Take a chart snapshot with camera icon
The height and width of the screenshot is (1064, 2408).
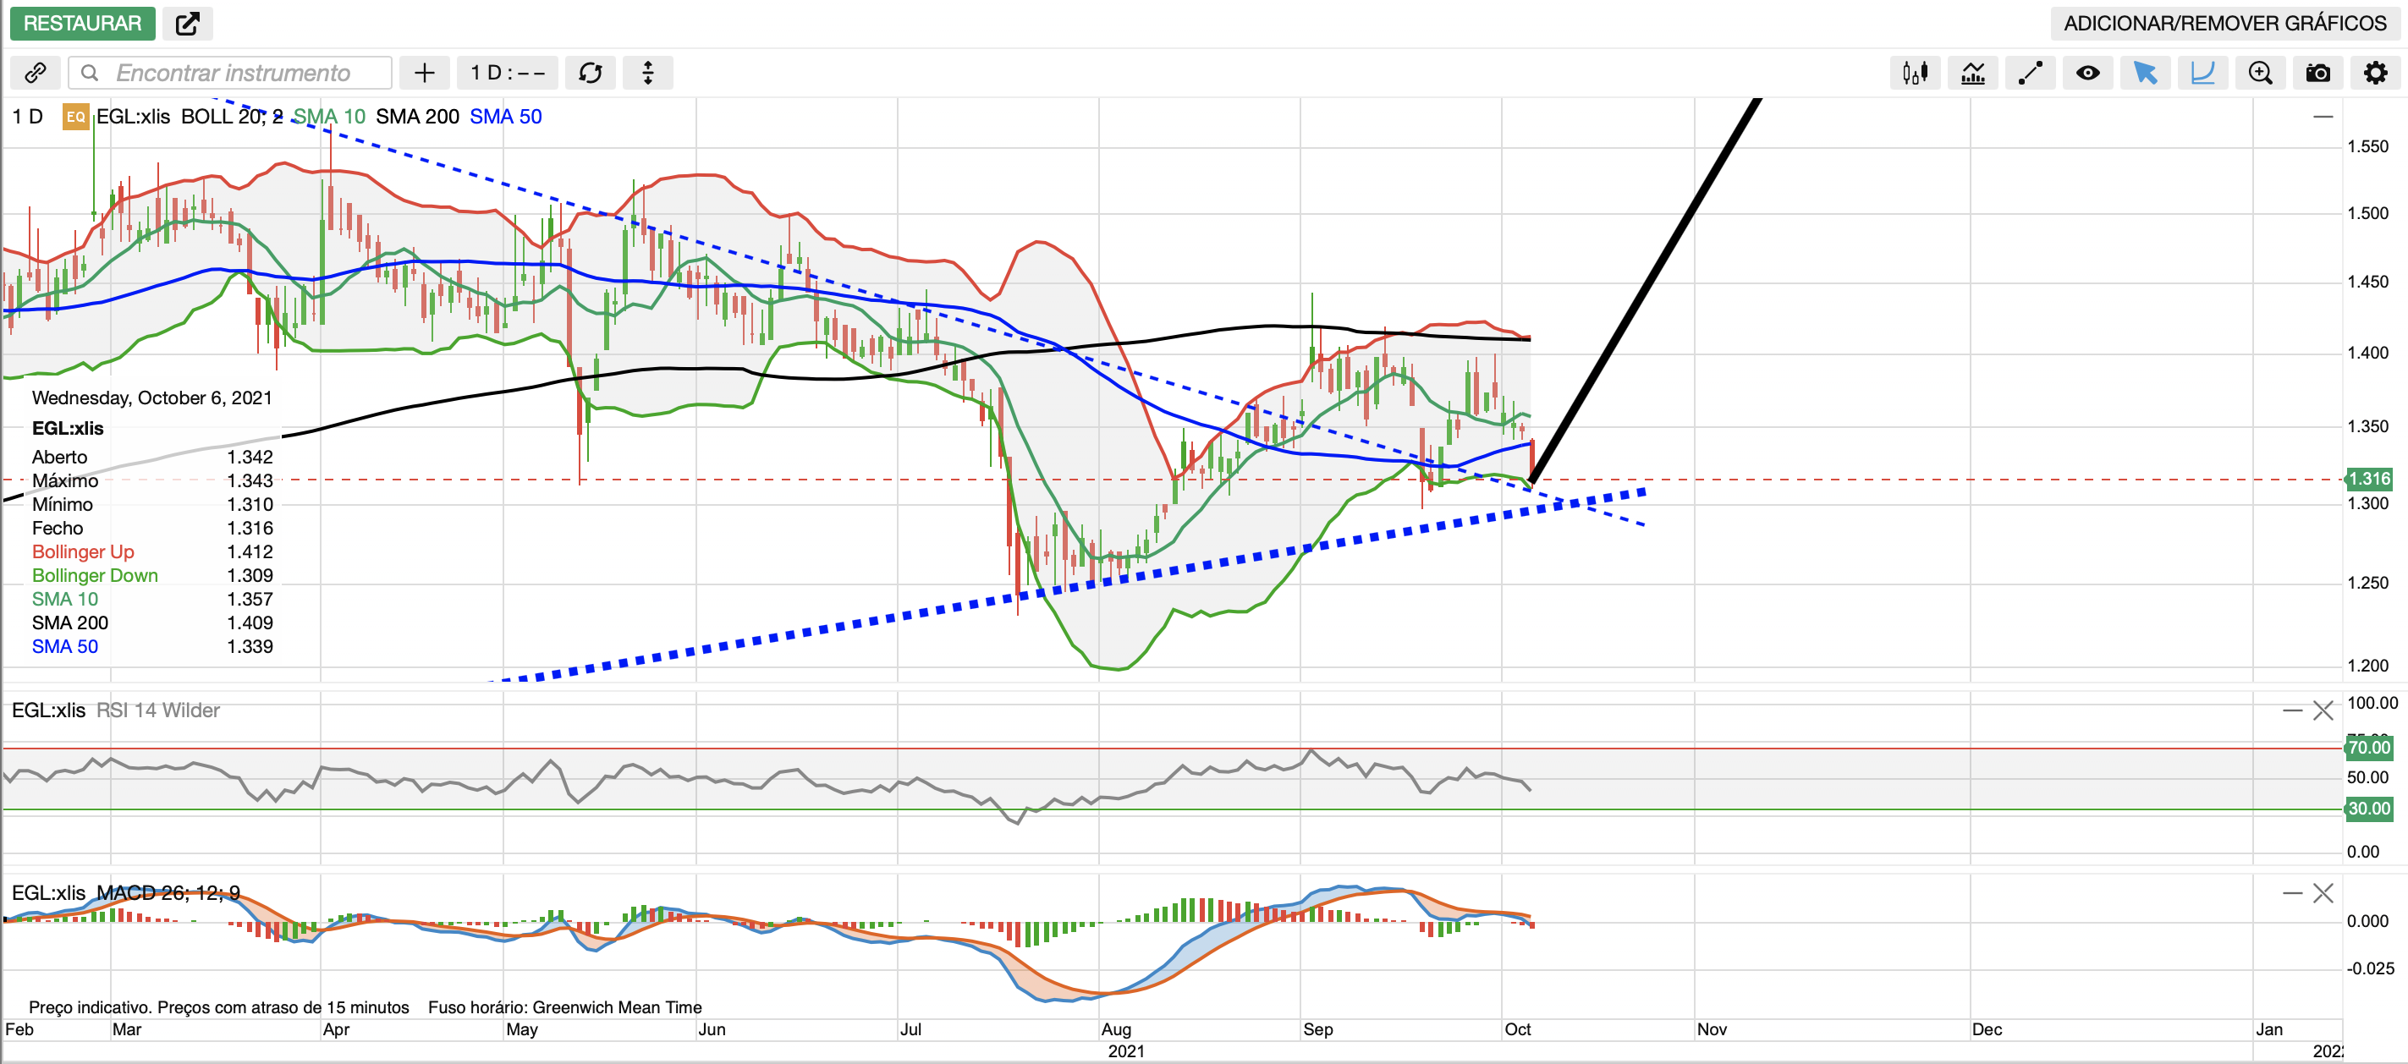(x=2317, y=73)
